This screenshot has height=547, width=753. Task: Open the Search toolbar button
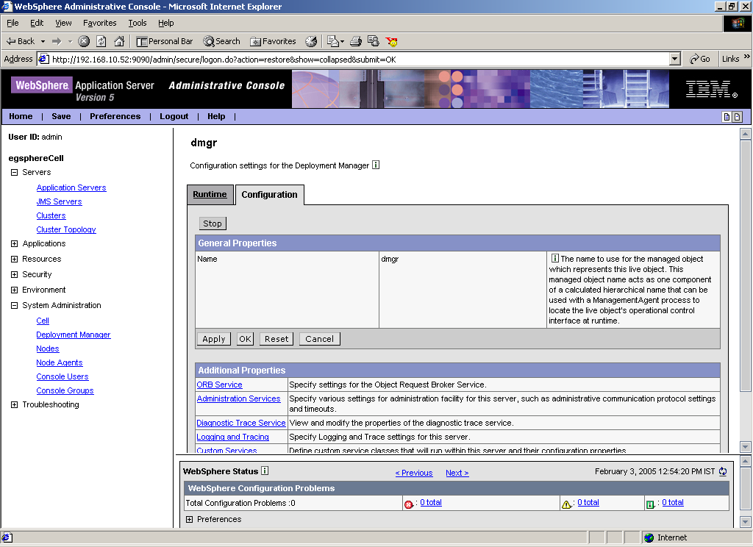pyautogui.click(x=221, y=41)
